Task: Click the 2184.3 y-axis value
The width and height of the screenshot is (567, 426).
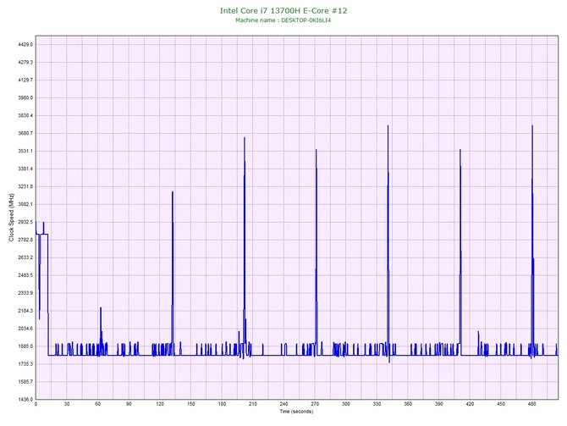Action: (25, 311)
